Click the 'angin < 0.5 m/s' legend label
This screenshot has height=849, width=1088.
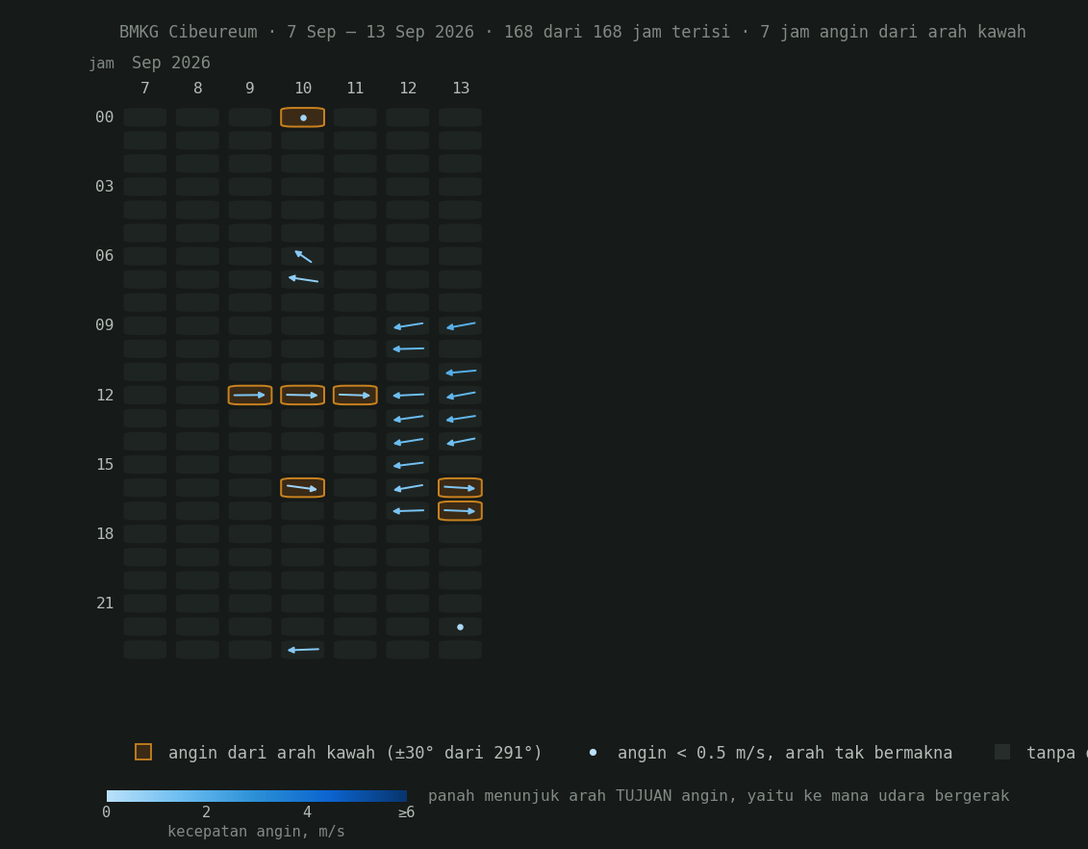(x=785, y=753)
